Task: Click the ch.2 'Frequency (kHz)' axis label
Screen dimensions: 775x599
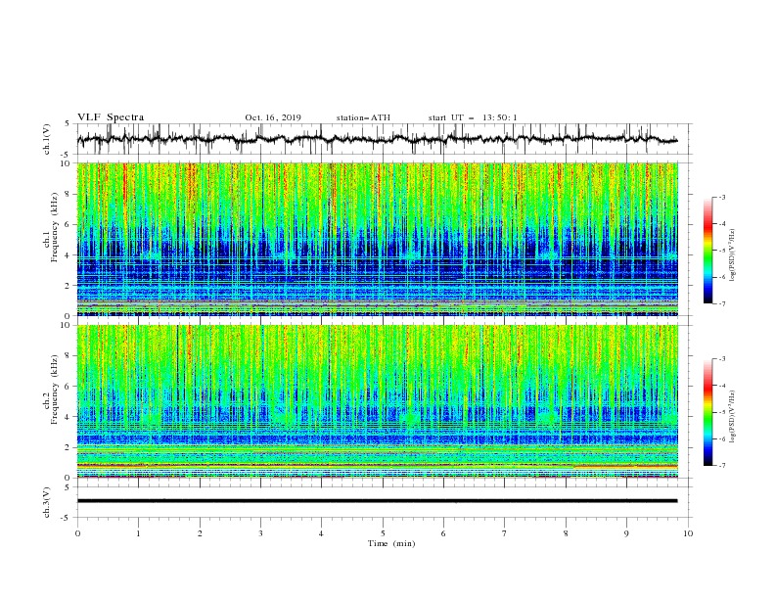Action: point(55,390)
